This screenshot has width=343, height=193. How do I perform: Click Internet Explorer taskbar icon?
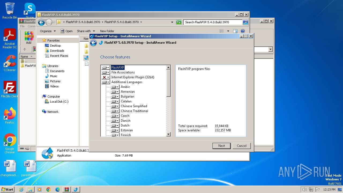pyautogui.click(x=21, y=190)
